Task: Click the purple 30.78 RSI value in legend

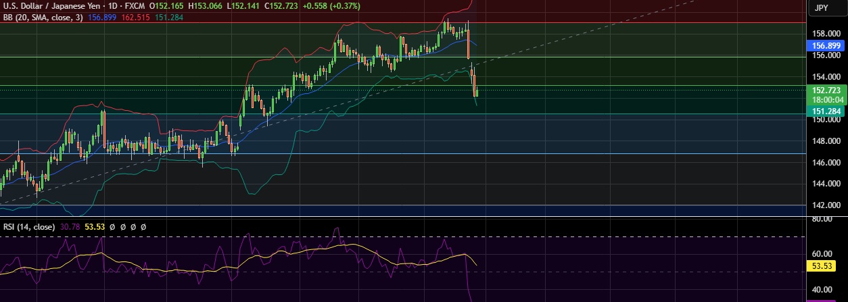Action: (72, 227)
